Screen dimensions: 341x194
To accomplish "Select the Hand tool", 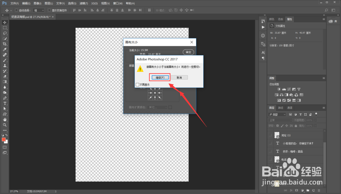I will [x=4, y=120].
